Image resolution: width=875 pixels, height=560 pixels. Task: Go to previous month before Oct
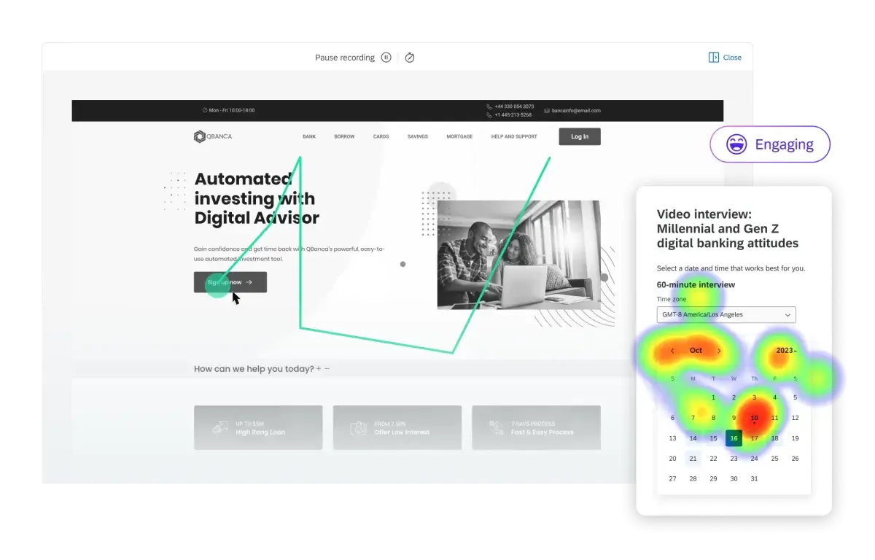[672, 351]
